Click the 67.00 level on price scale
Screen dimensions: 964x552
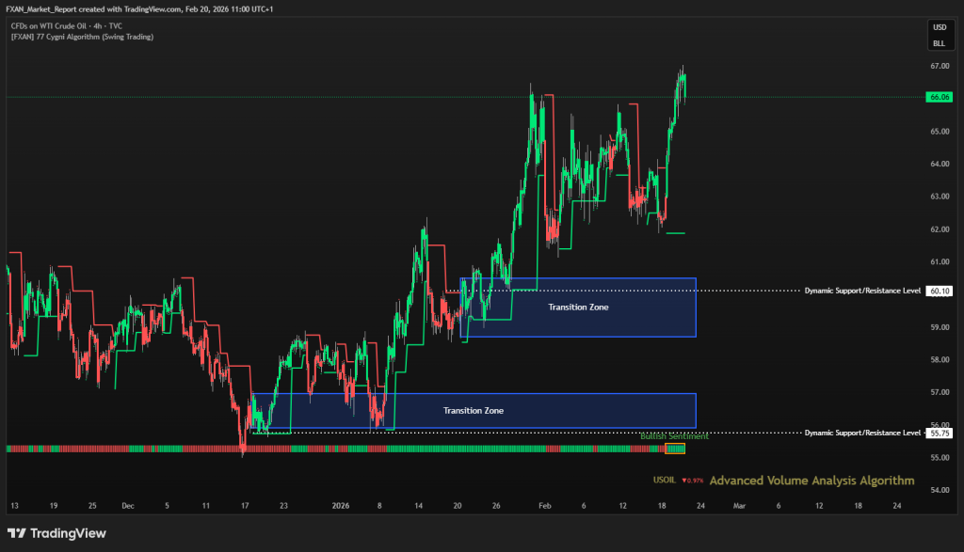coord(939,66)
